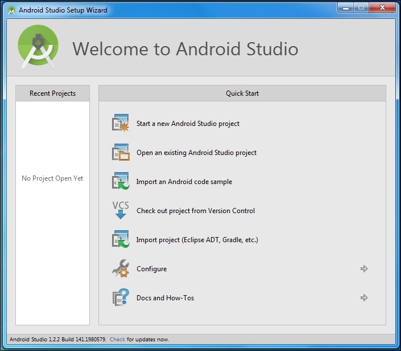Image resolution: width=401 pixels, height=351 pixels.
Task: Open the Docs and How-Tos label
Action: pyautogui.click(x=165, y=297)
